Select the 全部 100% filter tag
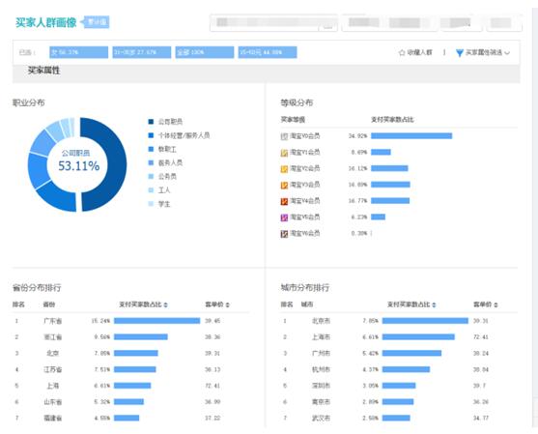Viewport: 538px width, 434px height. coord(205,52)
